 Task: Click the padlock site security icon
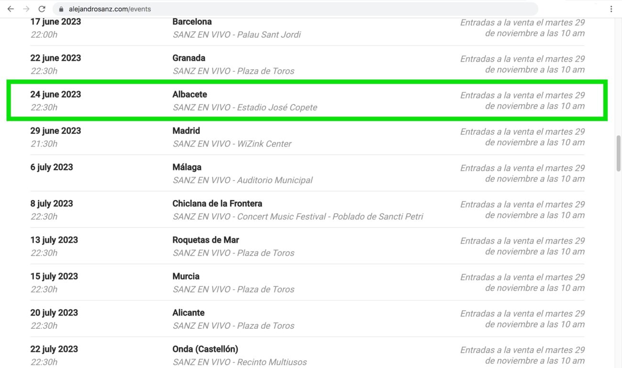(61, 9)
